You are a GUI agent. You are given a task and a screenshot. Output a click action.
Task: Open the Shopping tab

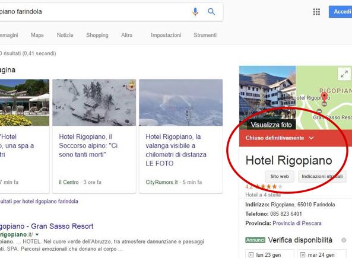tap(97, 35)
